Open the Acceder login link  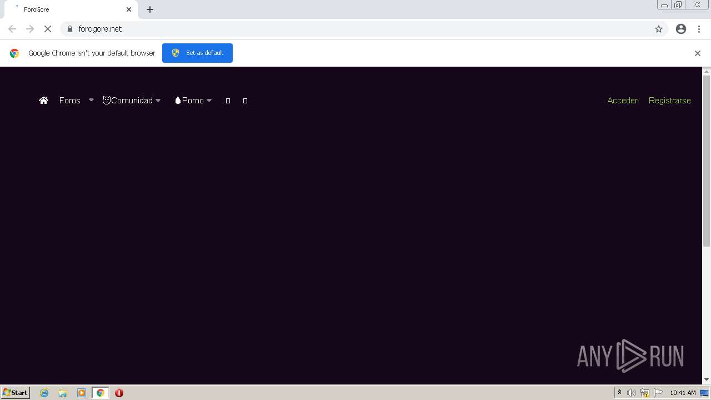(622, 101)
